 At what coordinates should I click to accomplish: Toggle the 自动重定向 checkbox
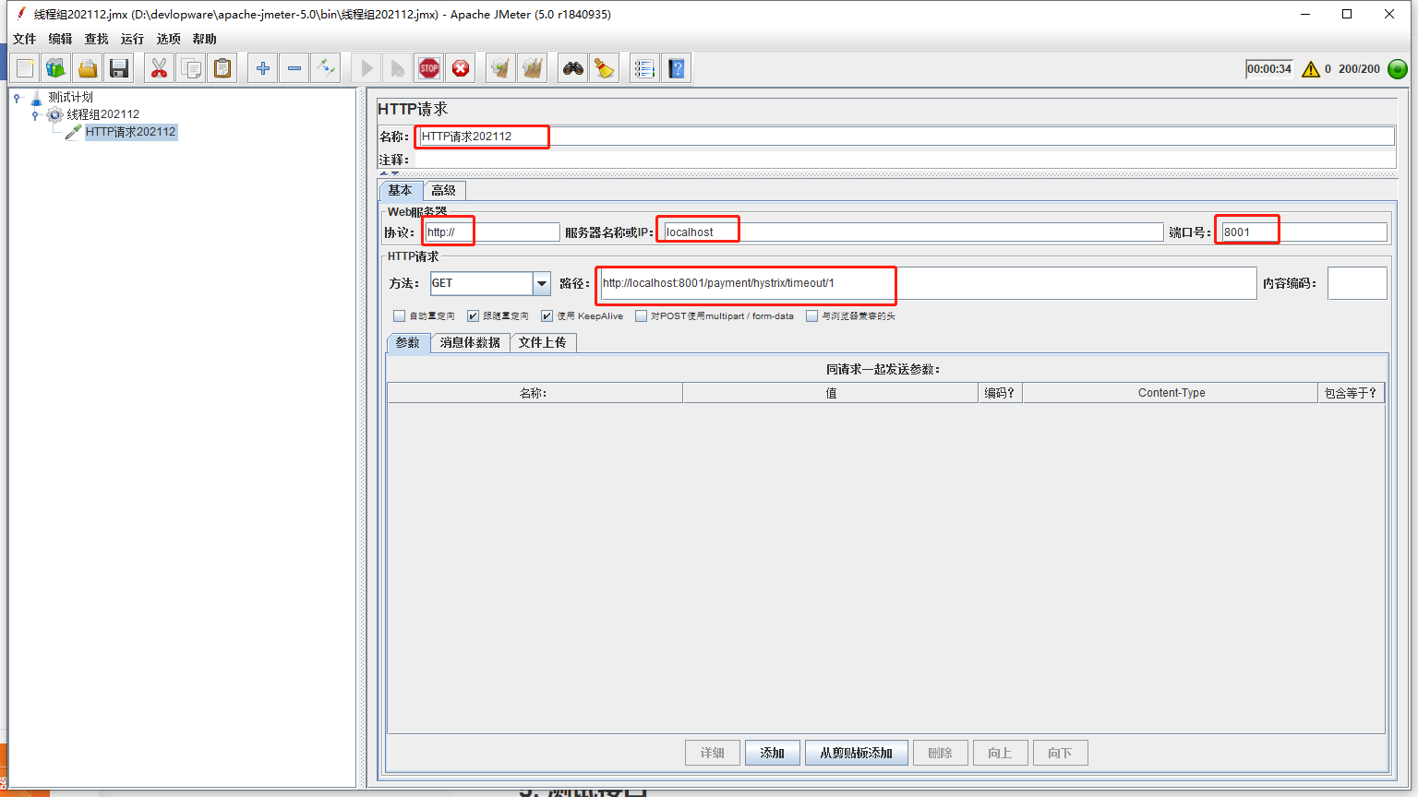click(x=400, y=315)
